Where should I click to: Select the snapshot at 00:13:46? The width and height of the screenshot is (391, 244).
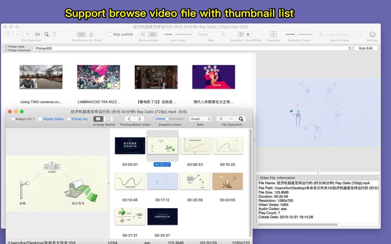coord(130,181)
